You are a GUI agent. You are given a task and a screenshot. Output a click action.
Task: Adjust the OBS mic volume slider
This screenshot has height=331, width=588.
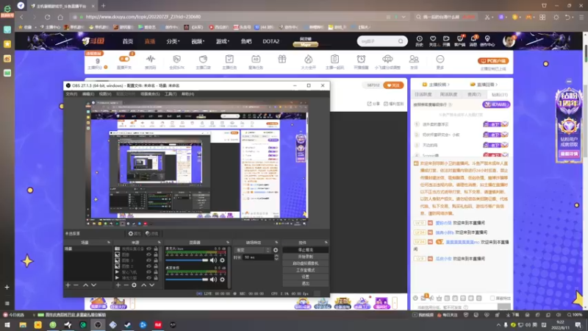click(187, 260)
